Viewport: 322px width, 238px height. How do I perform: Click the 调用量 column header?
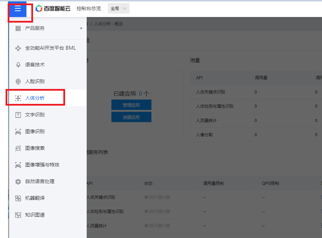pyautogui.click(x=261, y=78)
